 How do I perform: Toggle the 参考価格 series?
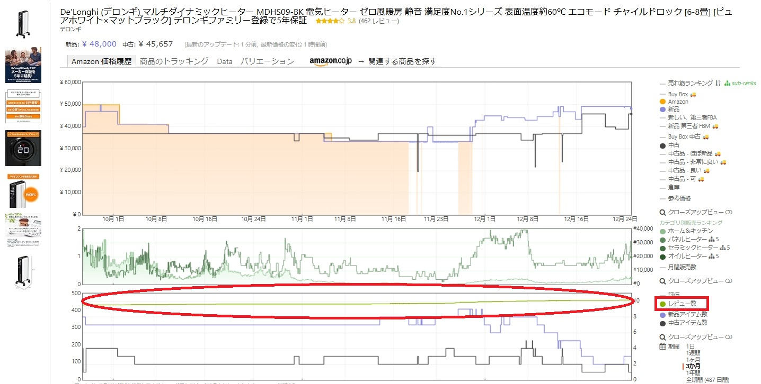[x=675, y=198]
